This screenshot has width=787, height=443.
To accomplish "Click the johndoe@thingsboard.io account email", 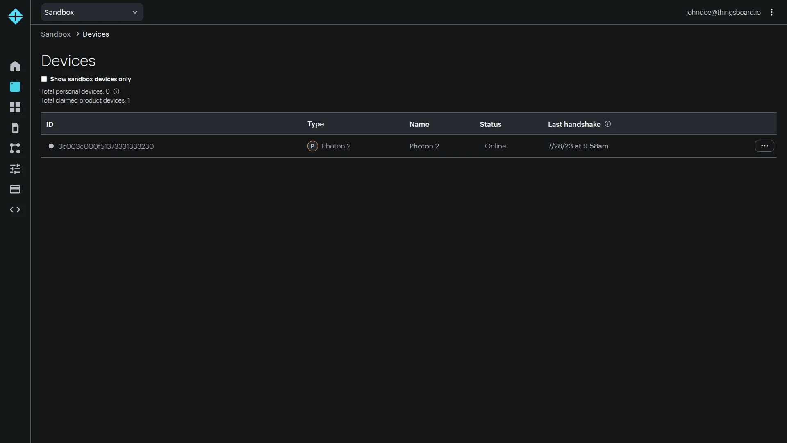I will [723, 12].
